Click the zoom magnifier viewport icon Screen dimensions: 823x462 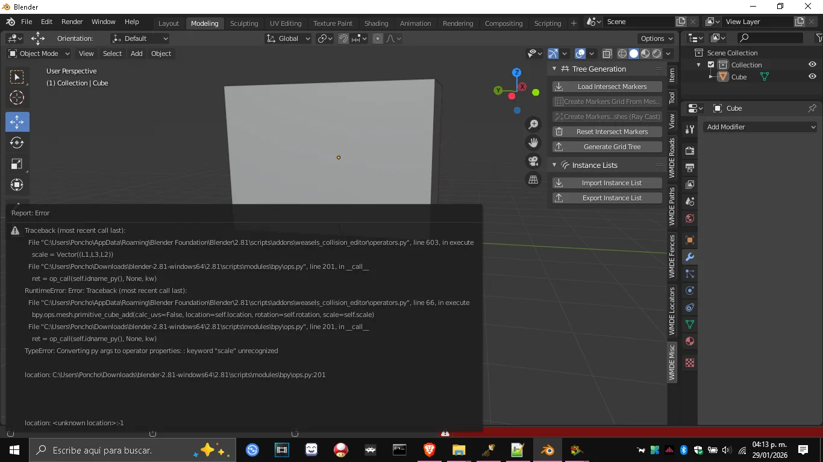click(x=533, y=125)
